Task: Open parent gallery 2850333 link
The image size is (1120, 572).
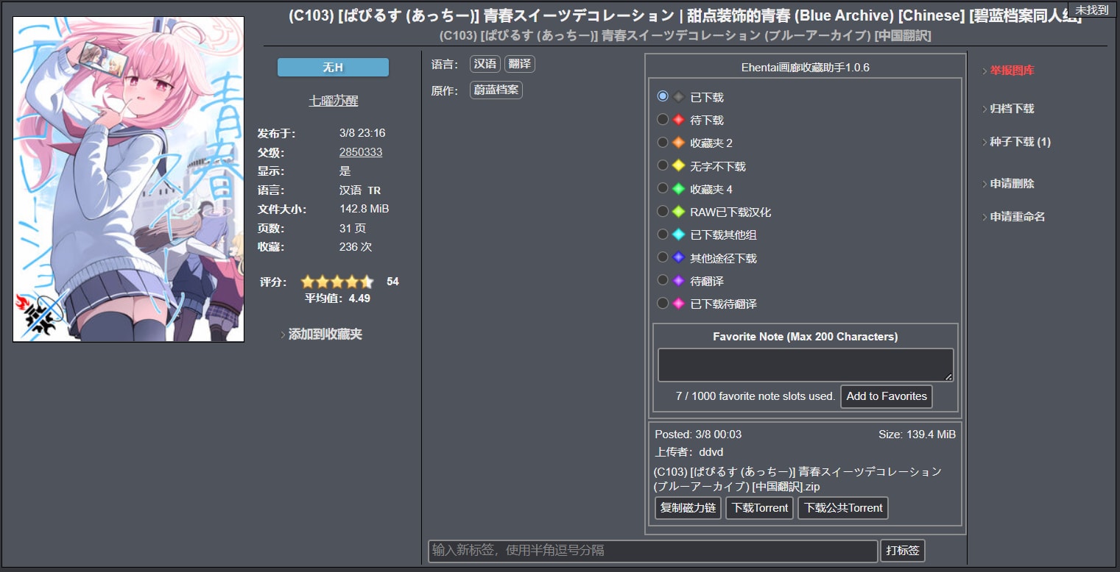Action: 361,152
